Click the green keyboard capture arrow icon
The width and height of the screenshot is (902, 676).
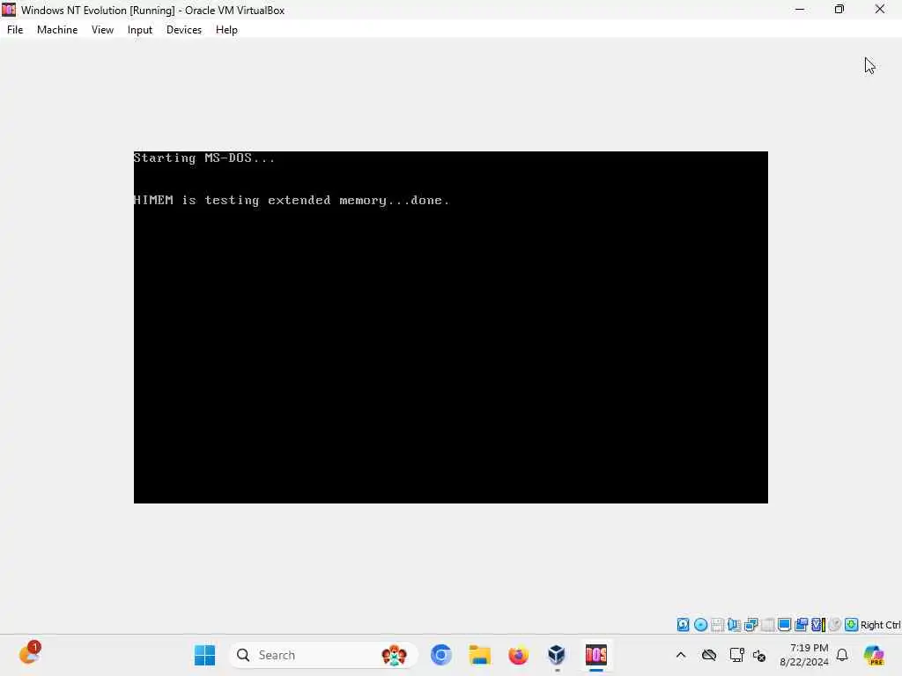point(852,625)
